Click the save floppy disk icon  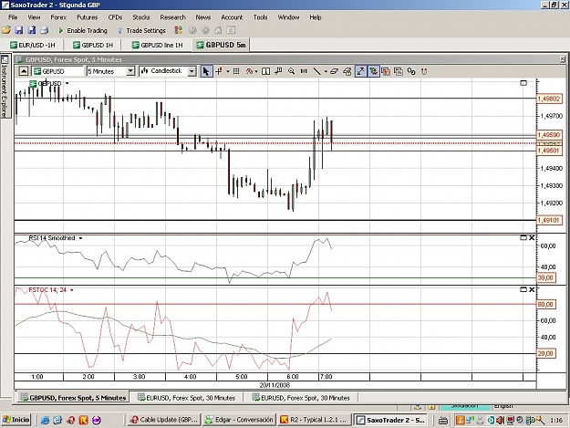click(19, 30)
